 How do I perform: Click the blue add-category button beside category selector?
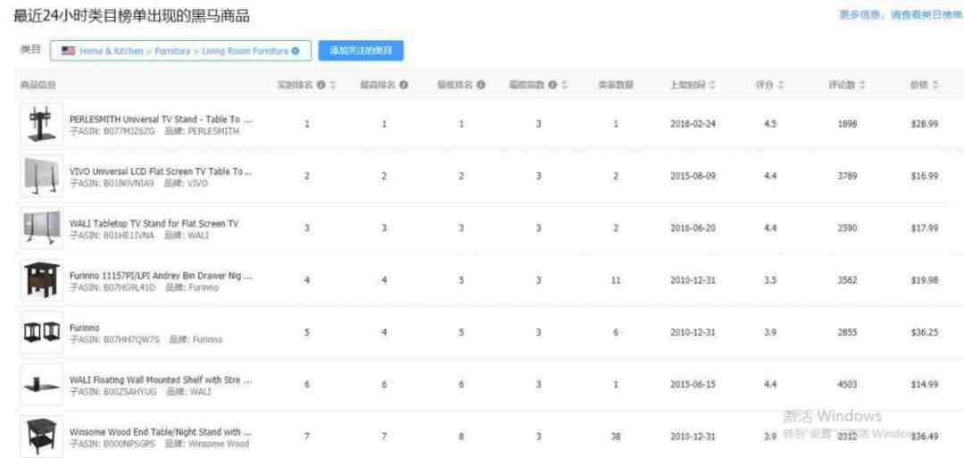pos(361,51)
